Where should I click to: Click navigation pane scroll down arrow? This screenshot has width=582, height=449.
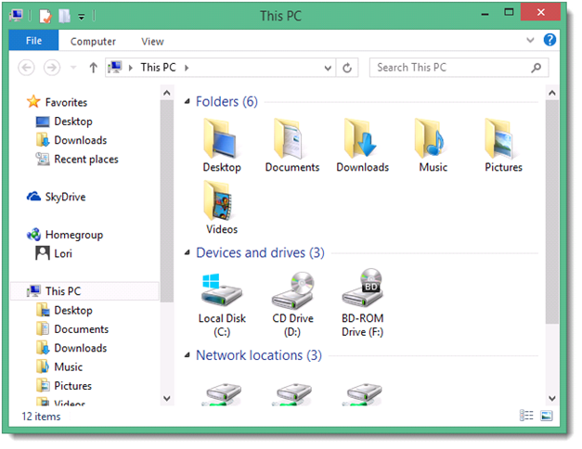(167, 398)
